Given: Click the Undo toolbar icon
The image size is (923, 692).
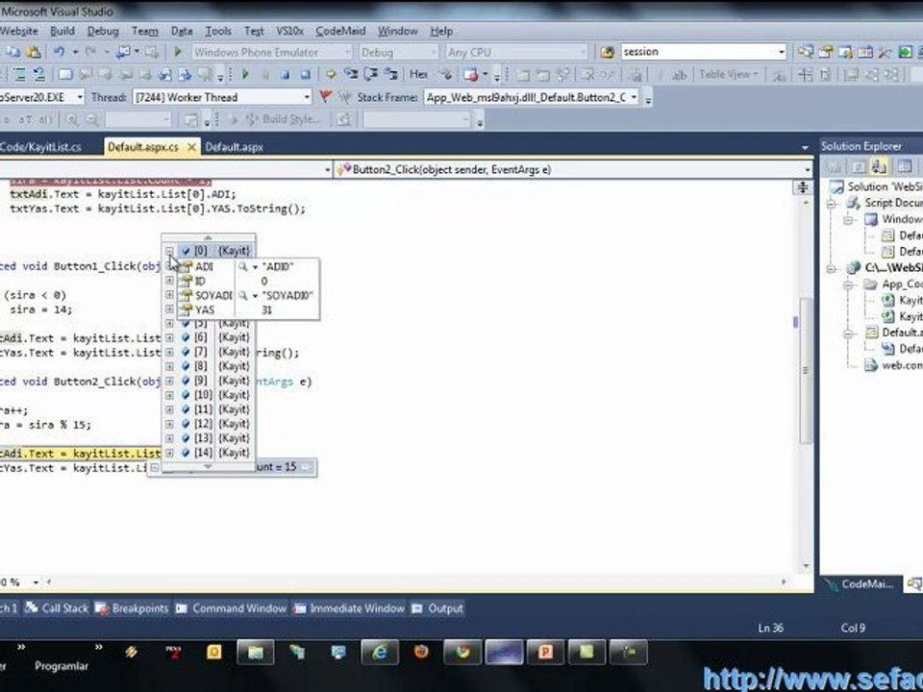Looking at the screenshot, I should (x=59, y=52).
